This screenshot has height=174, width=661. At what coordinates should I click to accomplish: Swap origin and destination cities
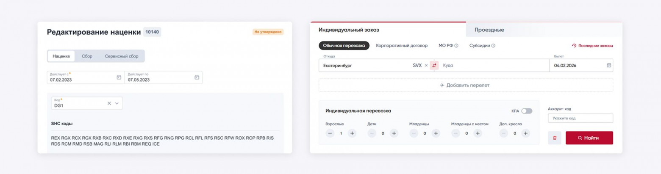coord(434,66)
